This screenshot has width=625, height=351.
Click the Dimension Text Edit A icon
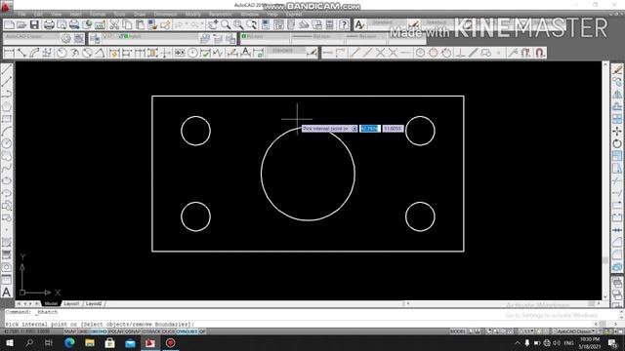[x=245, y=53]
